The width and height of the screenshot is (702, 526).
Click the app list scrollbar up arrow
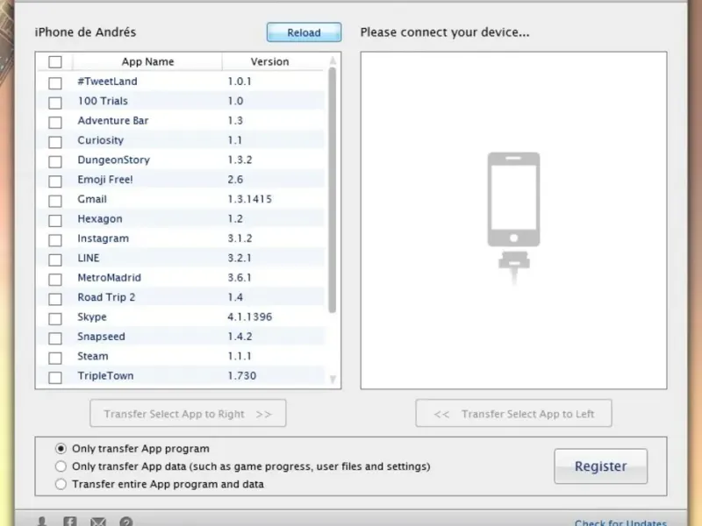[333, 60]
